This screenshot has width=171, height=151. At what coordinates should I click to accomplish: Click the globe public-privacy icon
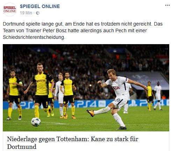point(38,13)
